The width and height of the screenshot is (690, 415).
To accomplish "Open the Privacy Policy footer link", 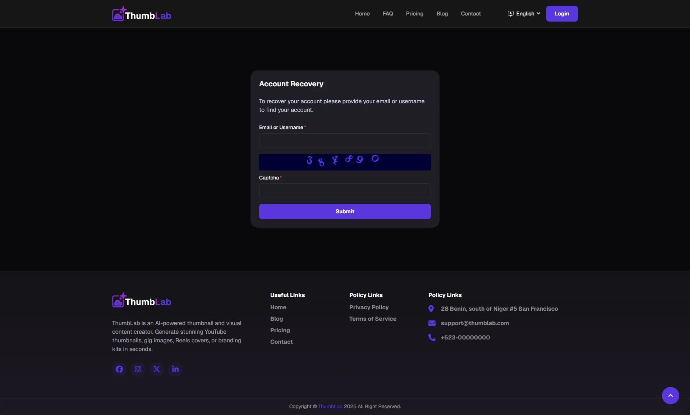I will 369,307.
